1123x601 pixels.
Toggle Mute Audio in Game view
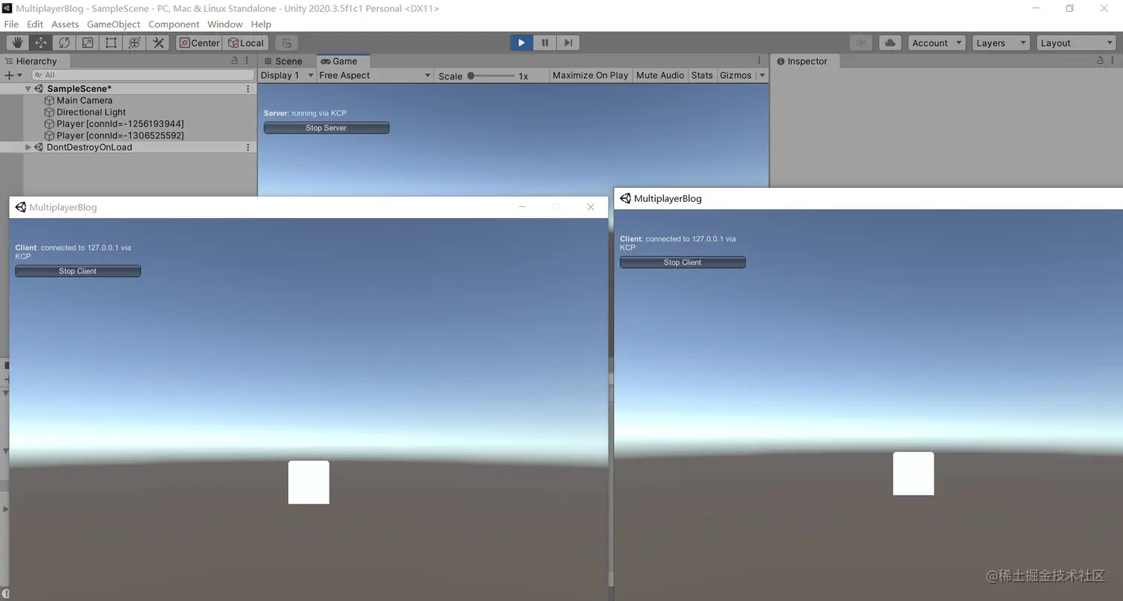[660, 75]
